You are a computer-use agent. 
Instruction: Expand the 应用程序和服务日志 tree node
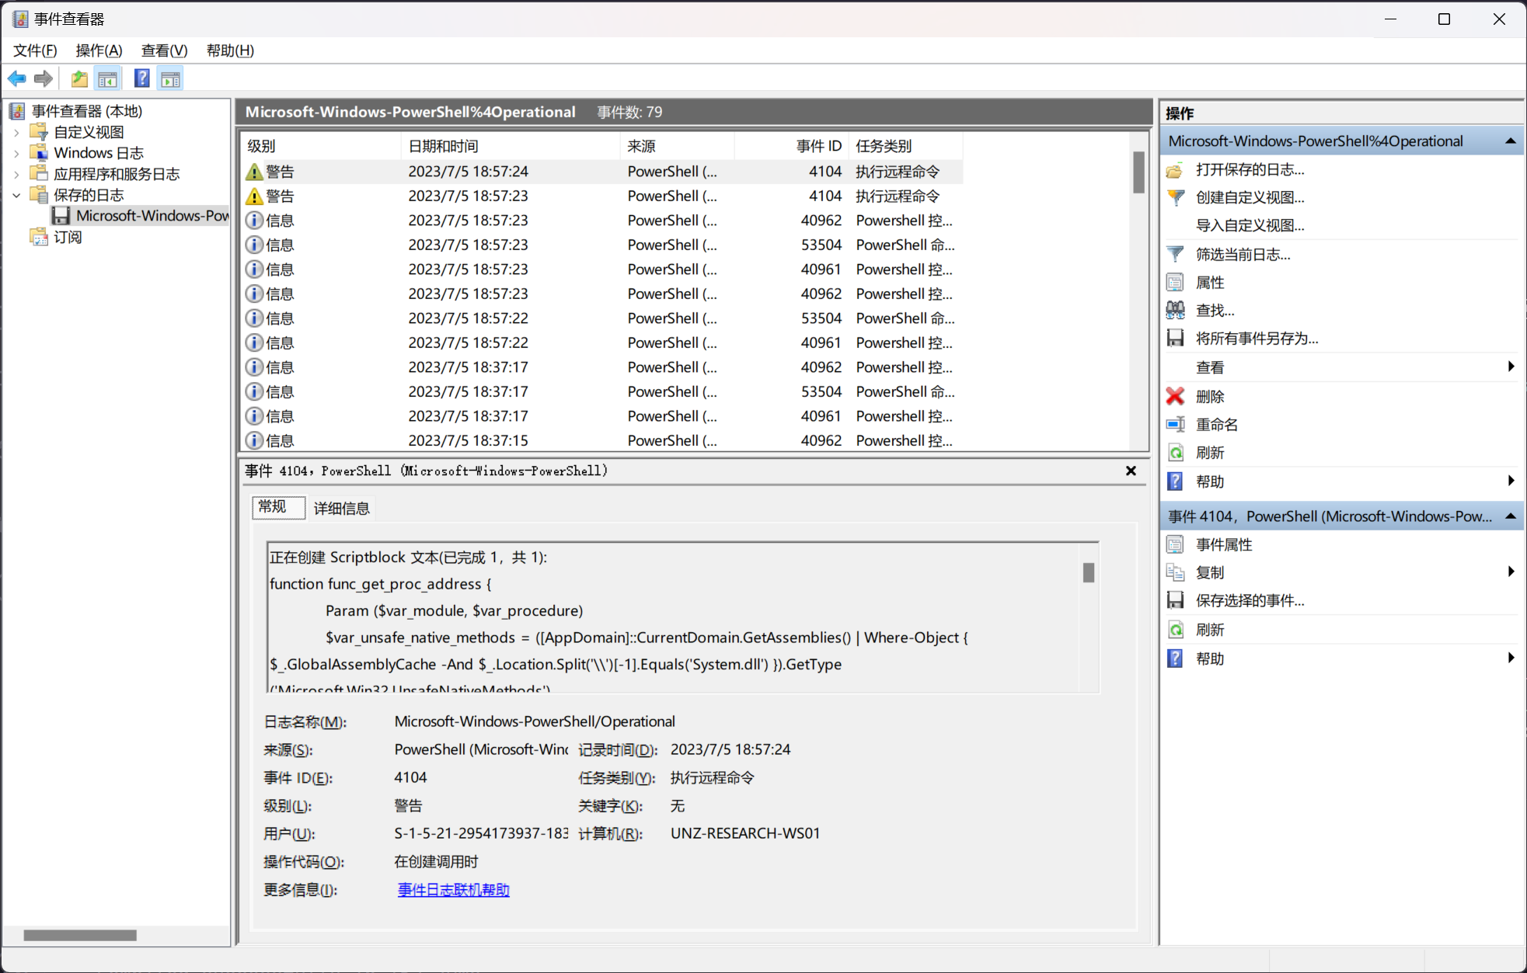tap(16, 174)
